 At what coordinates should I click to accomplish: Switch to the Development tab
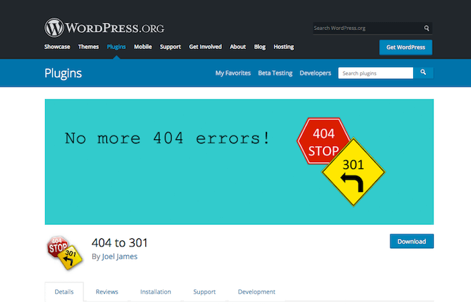click(x=256, y=292)
